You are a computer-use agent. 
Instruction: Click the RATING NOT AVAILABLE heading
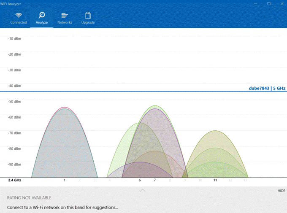pos(29,197)
